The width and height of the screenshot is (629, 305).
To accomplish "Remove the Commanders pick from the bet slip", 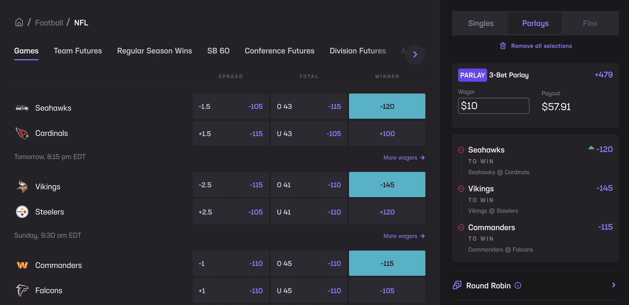I will 461,227.
